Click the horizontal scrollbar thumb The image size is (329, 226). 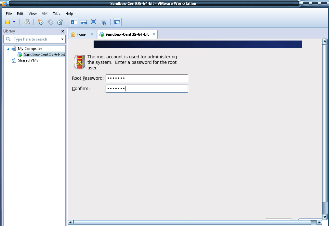192,222
